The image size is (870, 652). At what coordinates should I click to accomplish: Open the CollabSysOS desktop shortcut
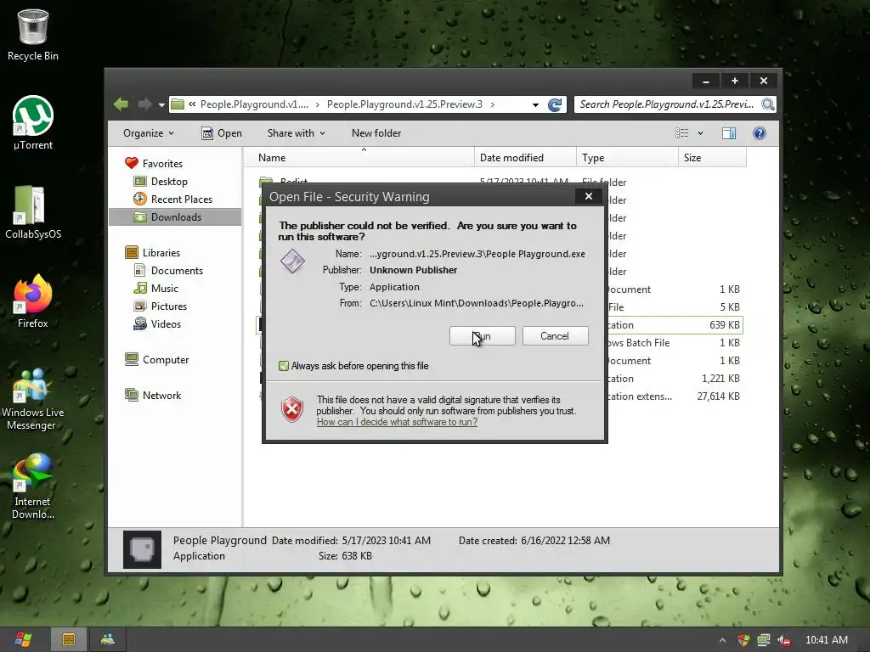[x=33, y=211]
